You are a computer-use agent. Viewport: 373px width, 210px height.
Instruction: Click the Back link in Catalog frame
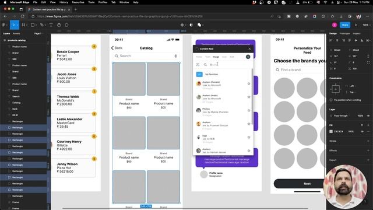click(117, 48)
